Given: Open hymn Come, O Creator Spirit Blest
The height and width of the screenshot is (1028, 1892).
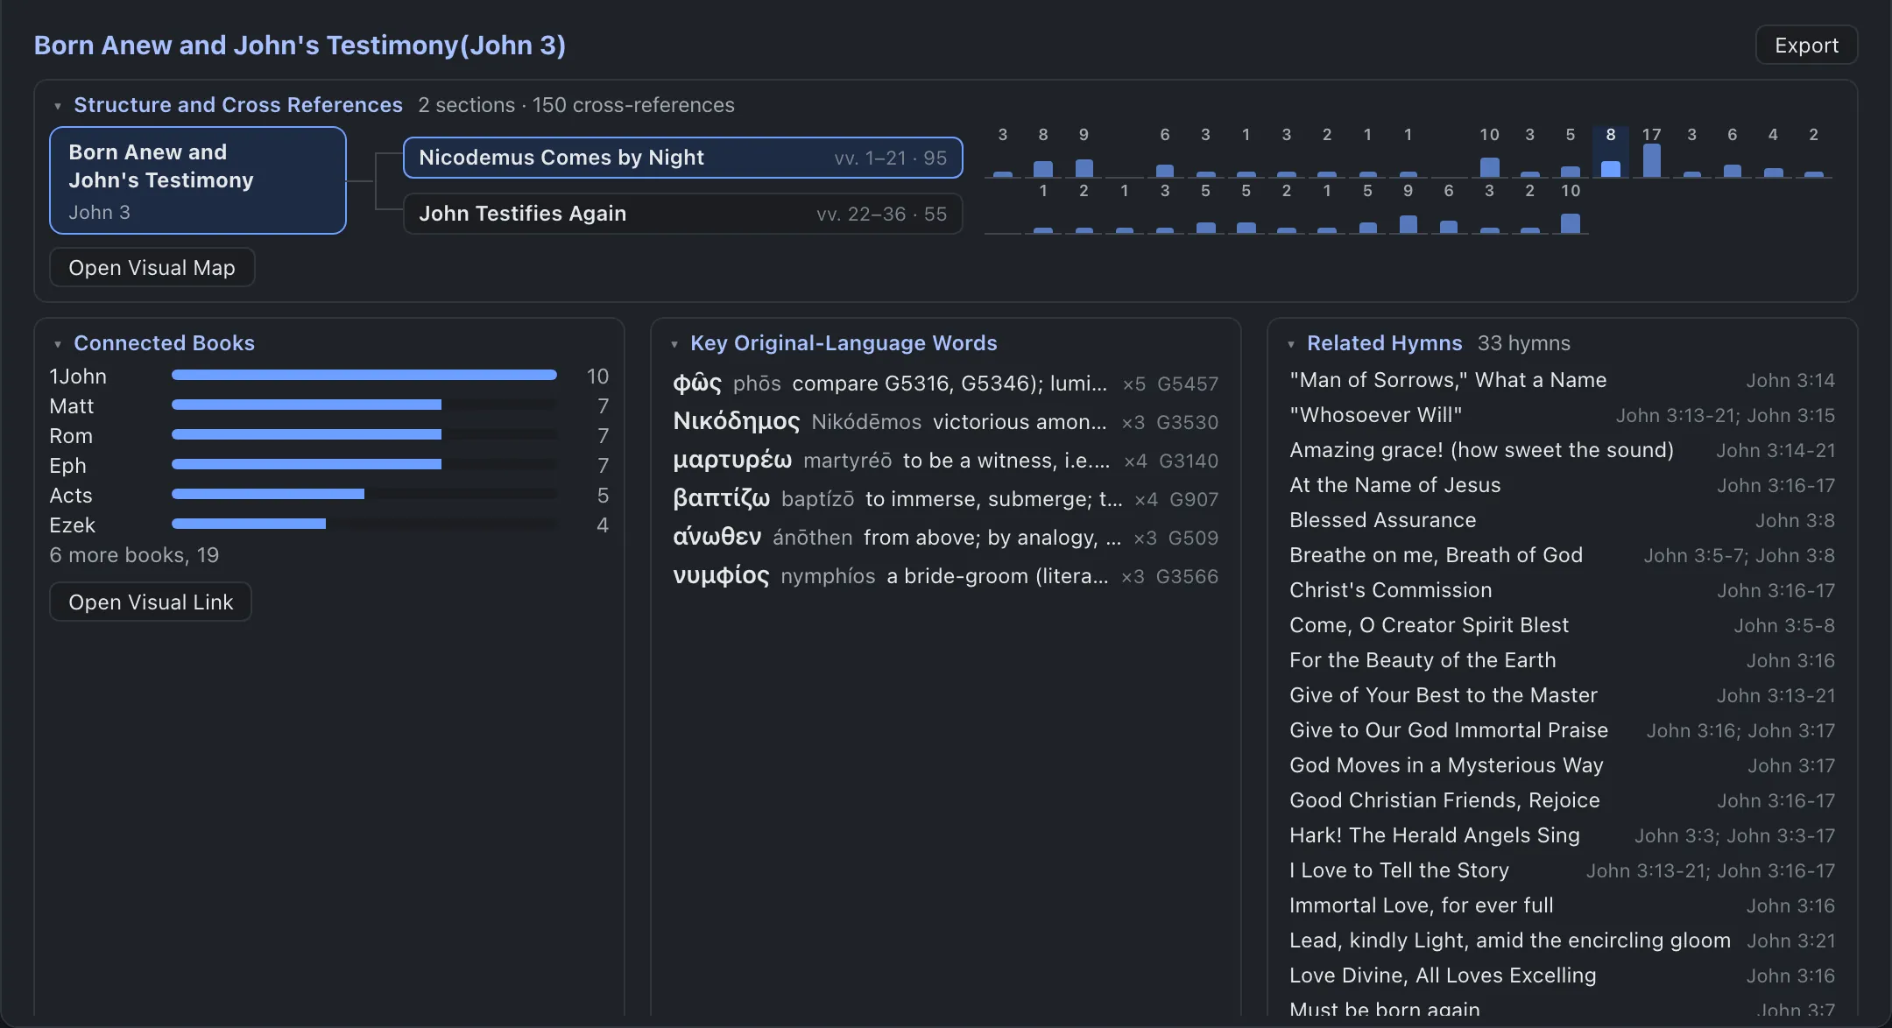Looking at the screenshot, I should [x=1562, y=625].
